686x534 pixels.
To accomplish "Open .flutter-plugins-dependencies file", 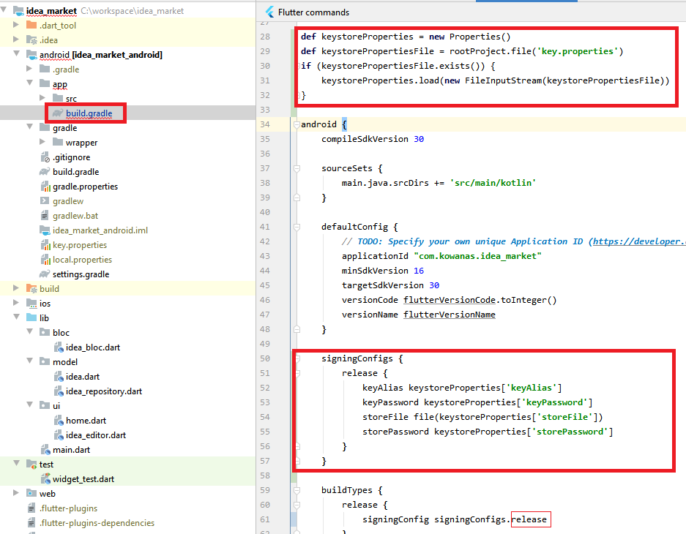I will tap(97, 523).
